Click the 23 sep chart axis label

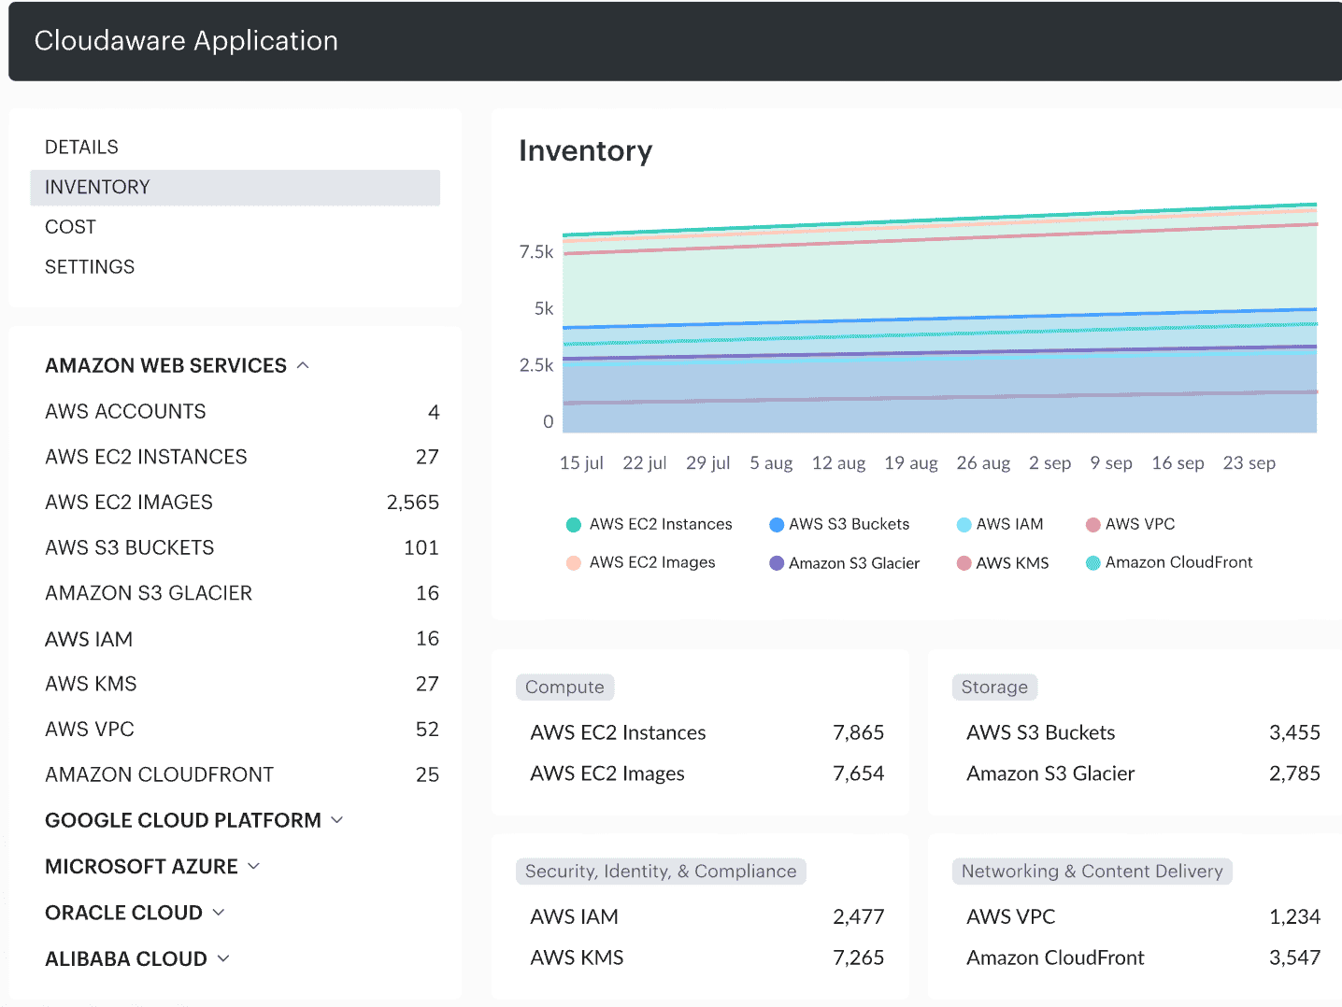coord(1249,463)
